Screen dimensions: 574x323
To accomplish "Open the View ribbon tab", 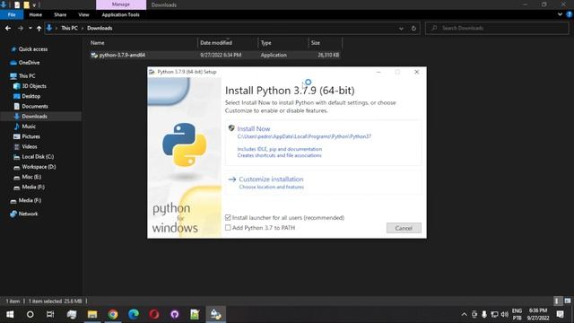I will pos(83,14).
